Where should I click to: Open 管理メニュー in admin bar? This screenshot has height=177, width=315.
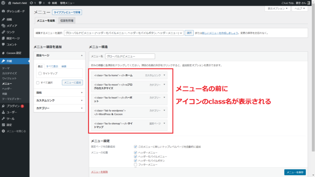(67, 3)
